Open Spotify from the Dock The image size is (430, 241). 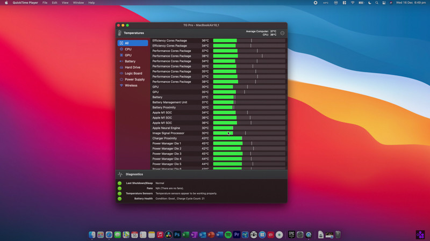coord(228,235)
